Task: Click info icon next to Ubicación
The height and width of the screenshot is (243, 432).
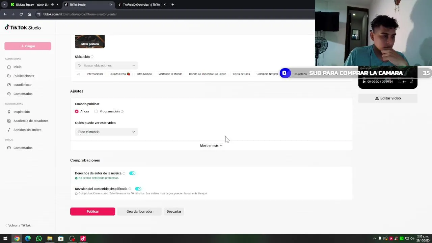Action: click(92, 57)
